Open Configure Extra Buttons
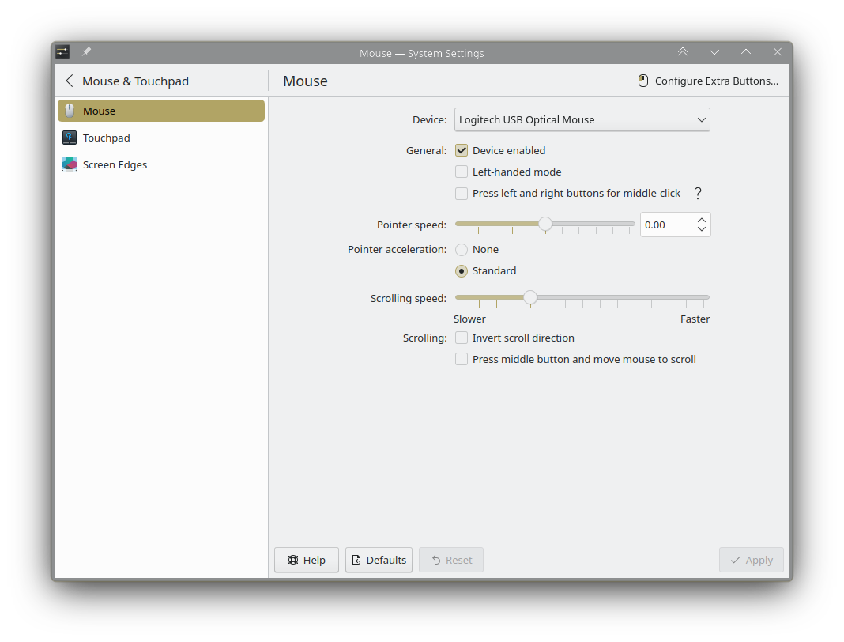Viewport: 844px width, 642px height. 708,81
